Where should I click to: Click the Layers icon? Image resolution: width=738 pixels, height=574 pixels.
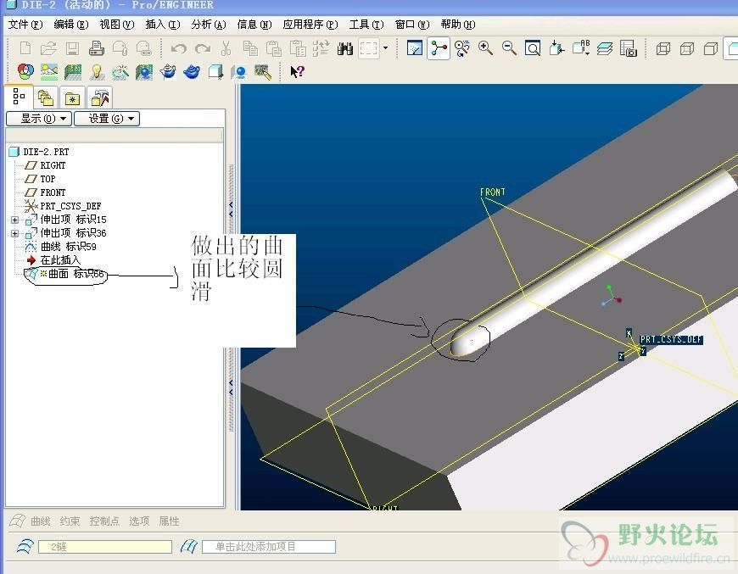click(604, 48)
